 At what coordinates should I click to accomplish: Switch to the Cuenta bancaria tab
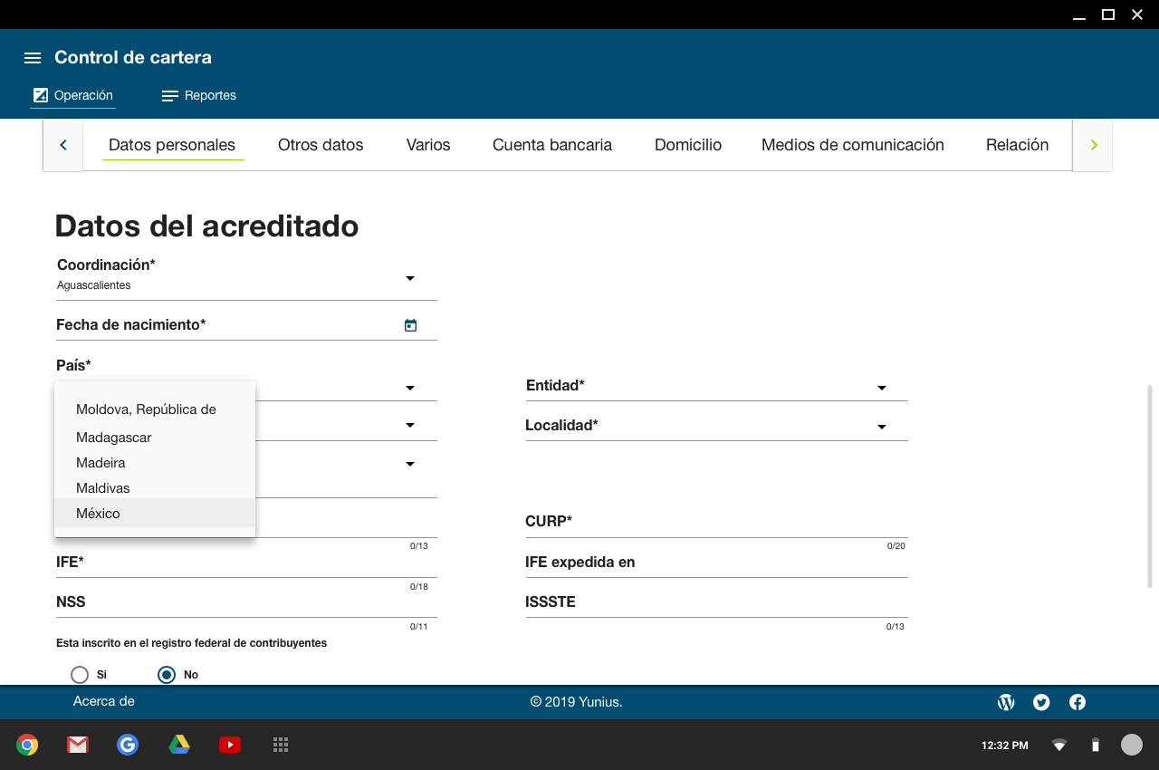coord(551,145)
